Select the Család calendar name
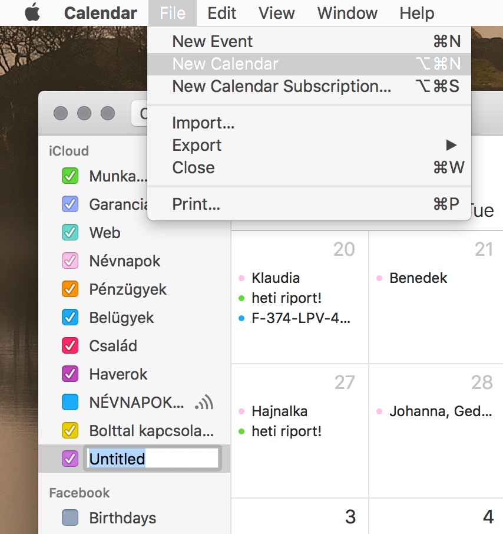Screen dimensions: 503x534 113,346
